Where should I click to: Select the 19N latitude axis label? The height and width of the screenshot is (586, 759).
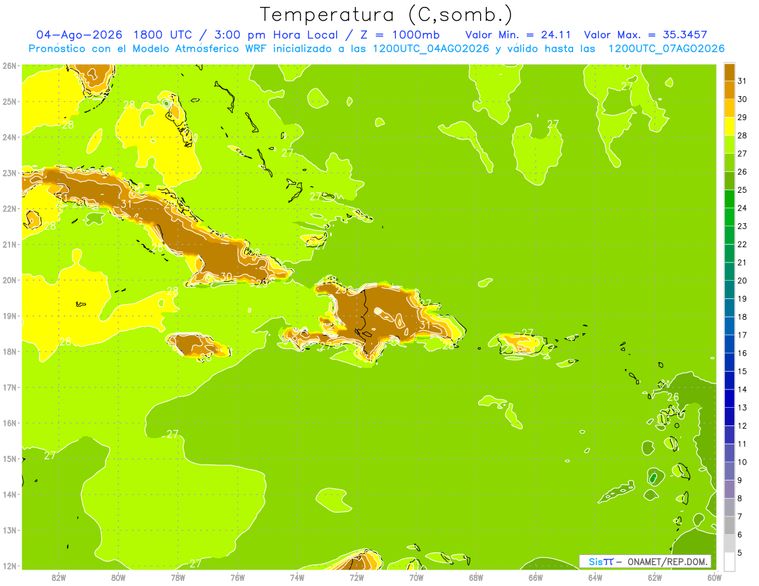pos(9,315)
